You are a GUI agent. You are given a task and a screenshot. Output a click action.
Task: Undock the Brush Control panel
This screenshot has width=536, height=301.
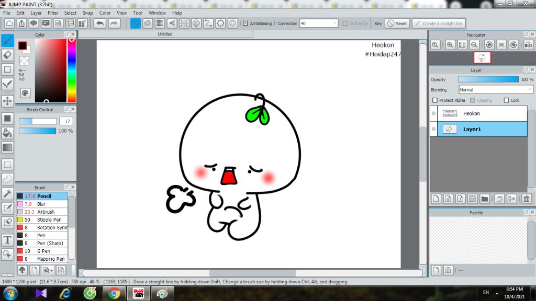tap(66, 109)
